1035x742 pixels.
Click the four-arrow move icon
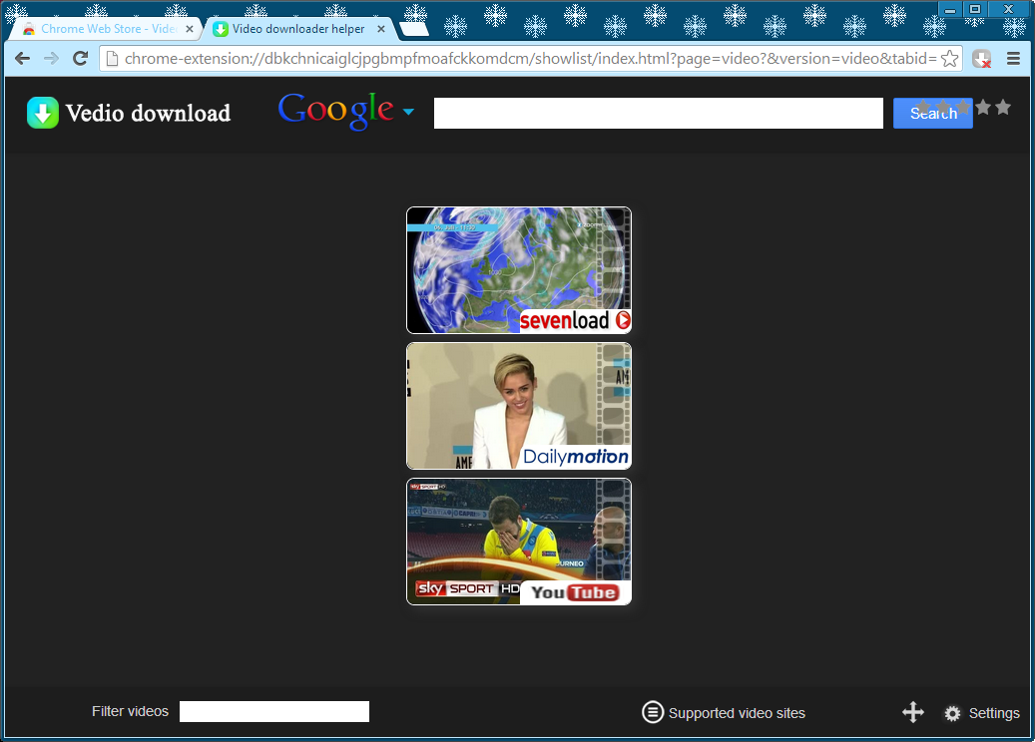point(912,712)
